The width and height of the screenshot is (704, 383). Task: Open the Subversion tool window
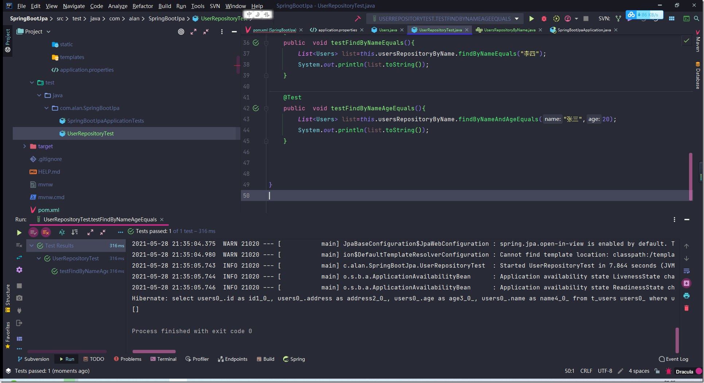pos(33,359)
